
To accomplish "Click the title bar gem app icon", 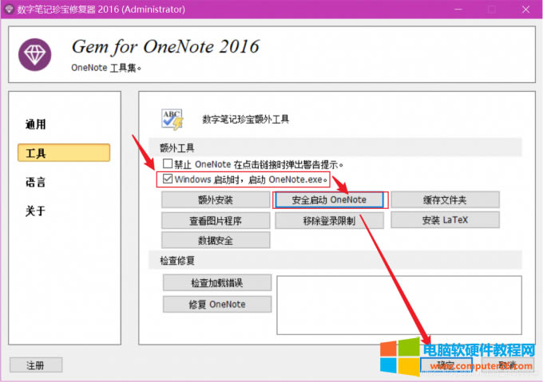I will (x=9, y=9).
